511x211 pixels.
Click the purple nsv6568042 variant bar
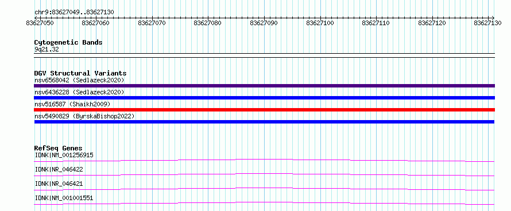[x=264, y=86]
